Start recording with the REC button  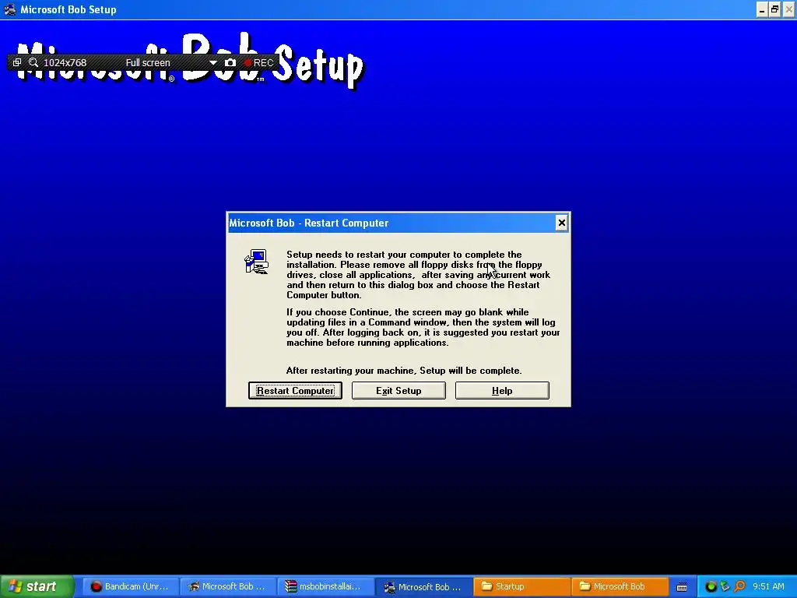pos(259,62)
